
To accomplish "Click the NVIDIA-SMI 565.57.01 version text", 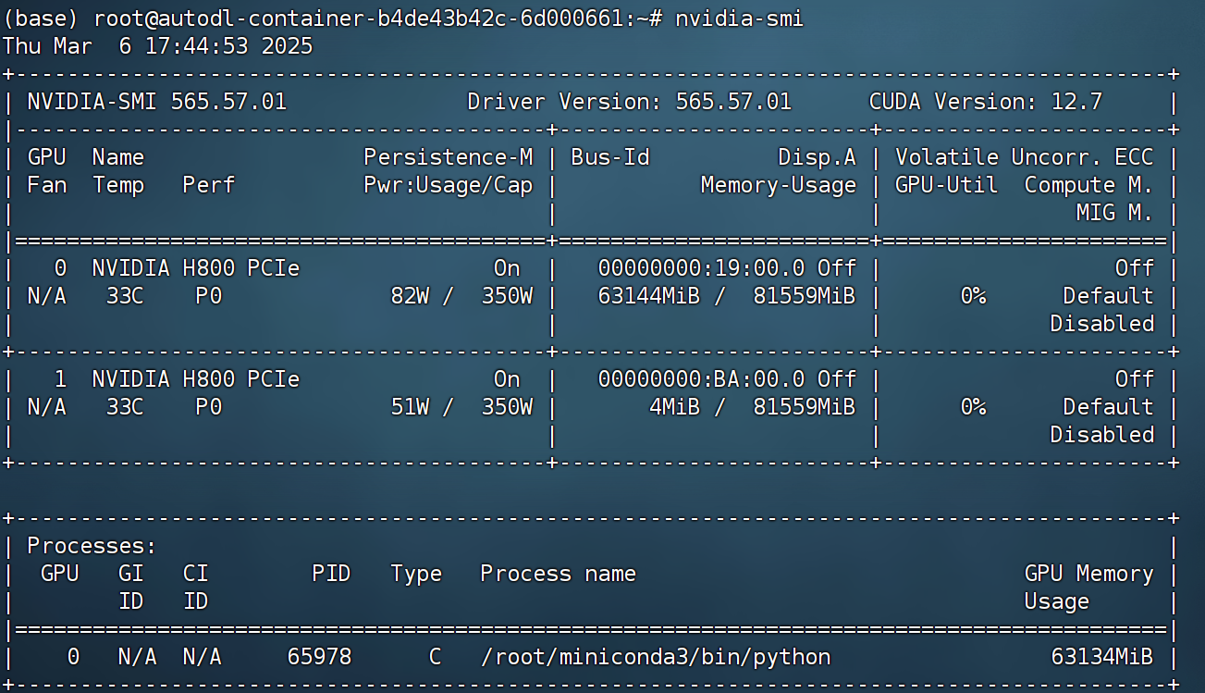I will coord(157,102).
